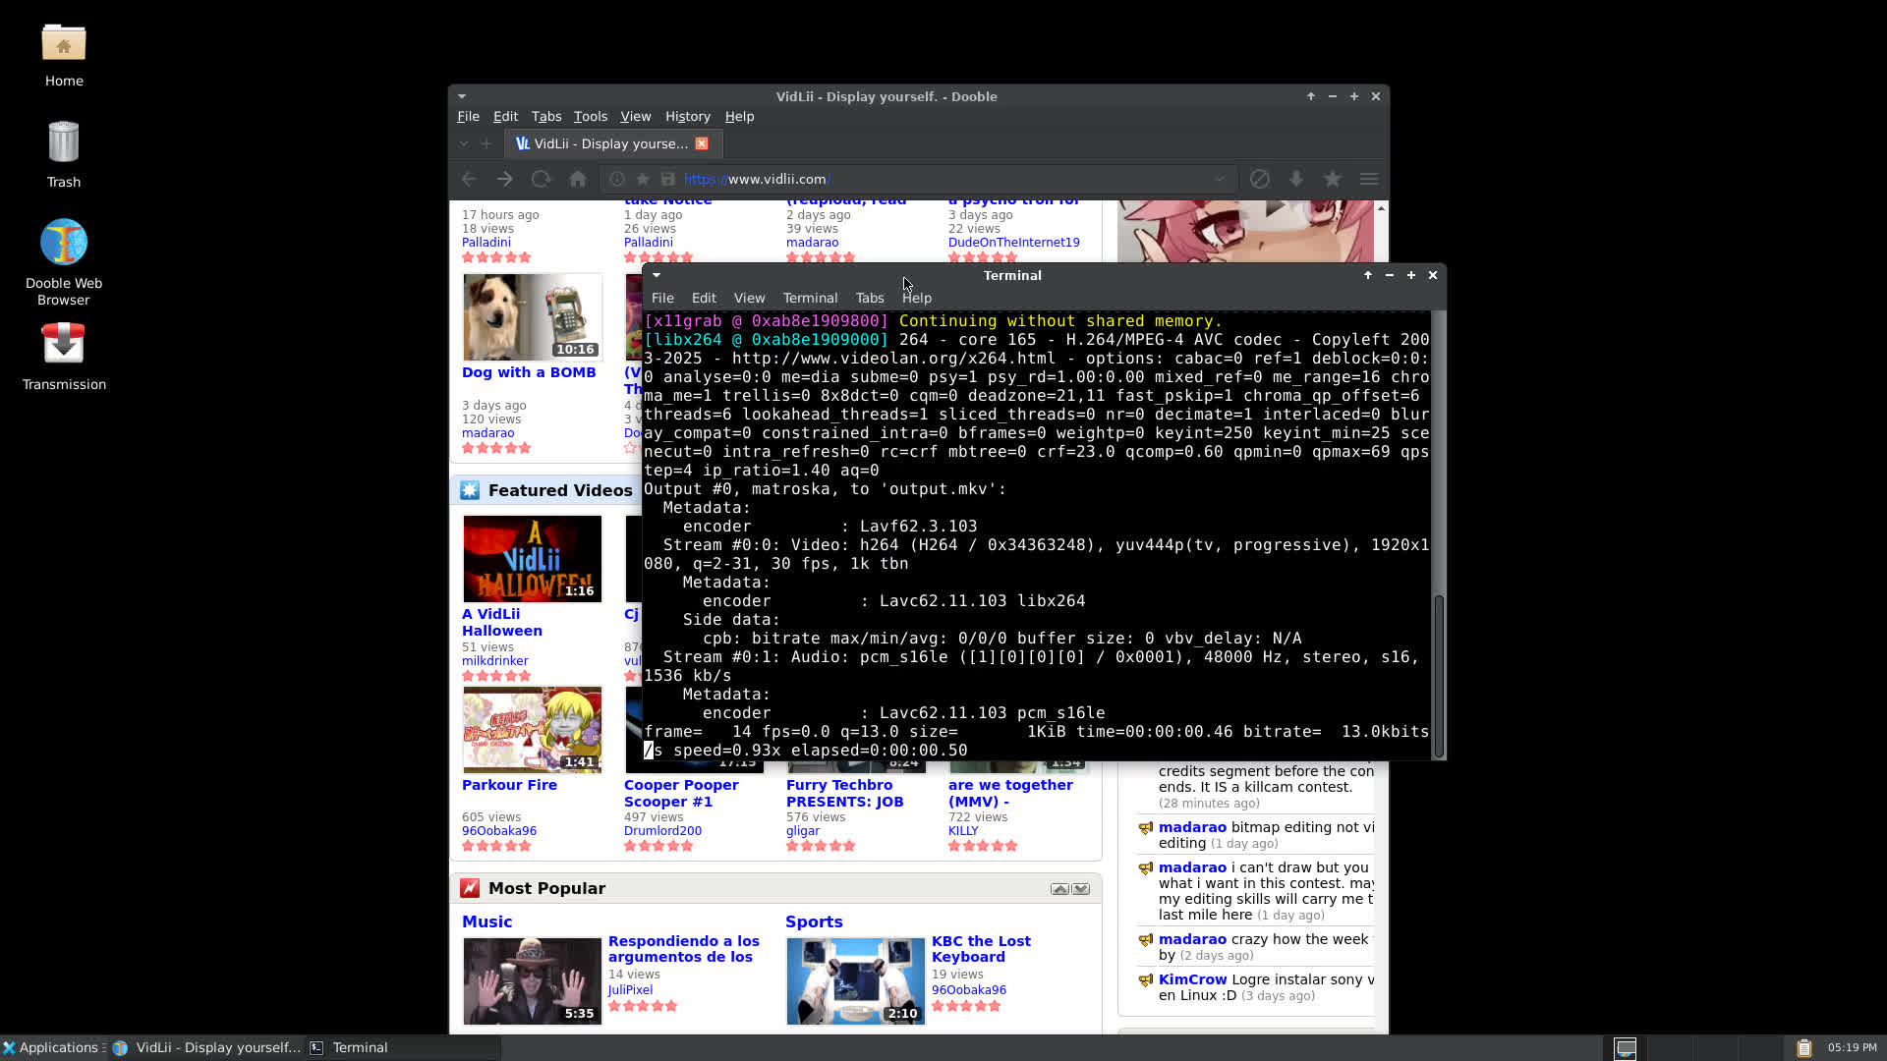
Task: Reload the VidLii page in Dooble
Action: [541, 179]
